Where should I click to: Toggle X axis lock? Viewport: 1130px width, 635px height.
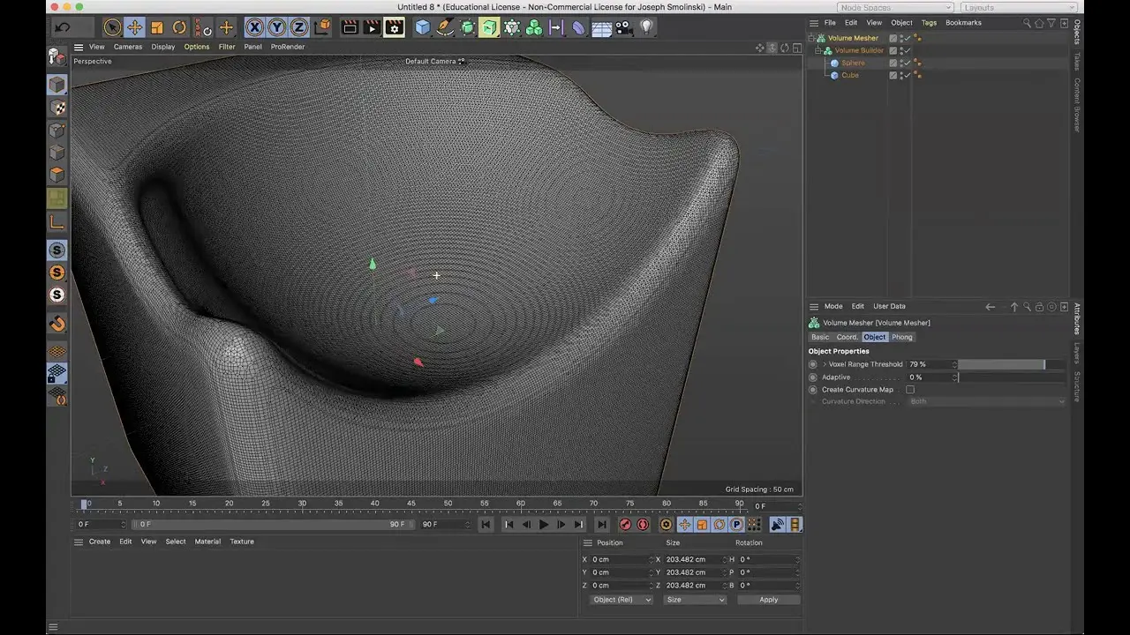click(x=254, y=27)
